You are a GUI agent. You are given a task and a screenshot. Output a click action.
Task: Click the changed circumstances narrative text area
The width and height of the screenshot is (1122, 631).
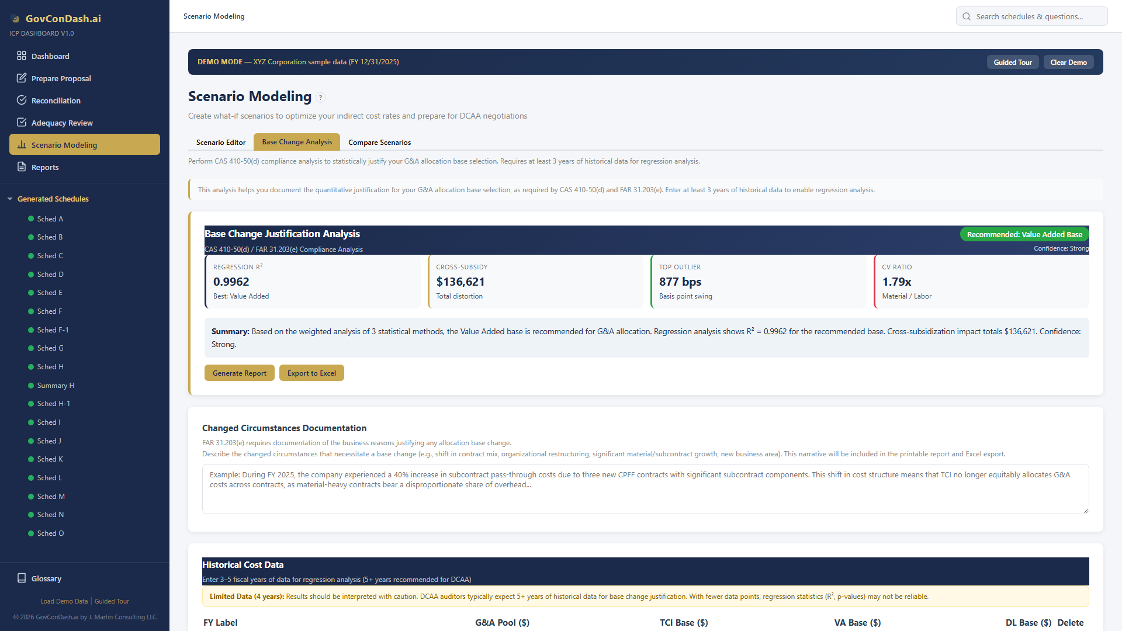[x=644, y=488]
